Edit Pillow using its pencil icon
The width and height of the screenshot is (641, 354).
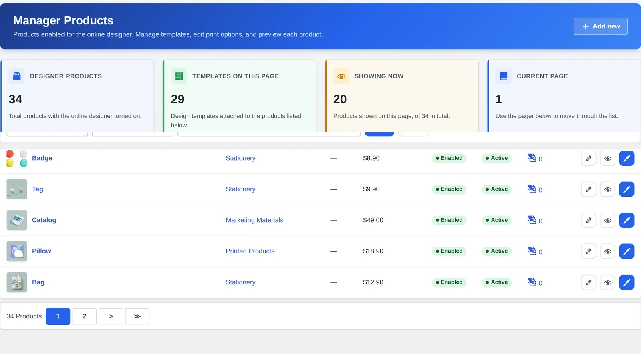click(x=589, y=251)
